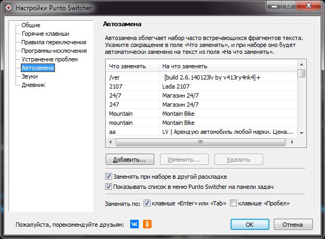Select the capitalized Mountain row
This screenshot has width=325, height=239.
(202, 114)
